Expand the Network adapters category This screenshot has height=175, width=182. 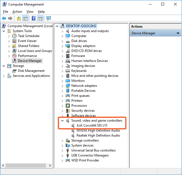click(x=62, y=86)
